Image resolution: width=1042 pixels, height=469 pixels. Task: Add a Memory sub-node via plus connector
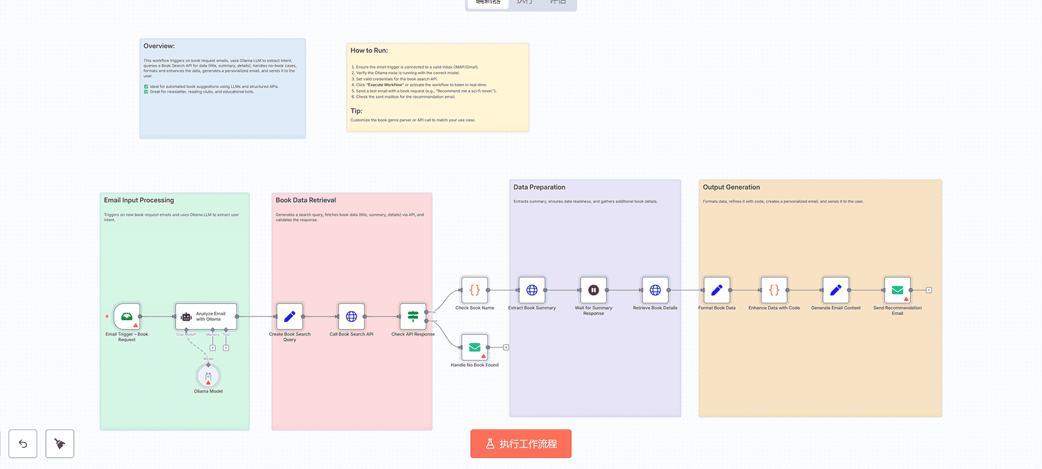(x=213, y=348)
